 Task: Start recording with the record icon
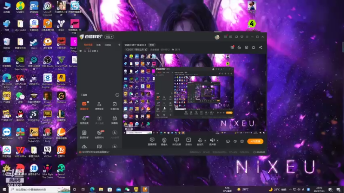[x=228, y=142]
